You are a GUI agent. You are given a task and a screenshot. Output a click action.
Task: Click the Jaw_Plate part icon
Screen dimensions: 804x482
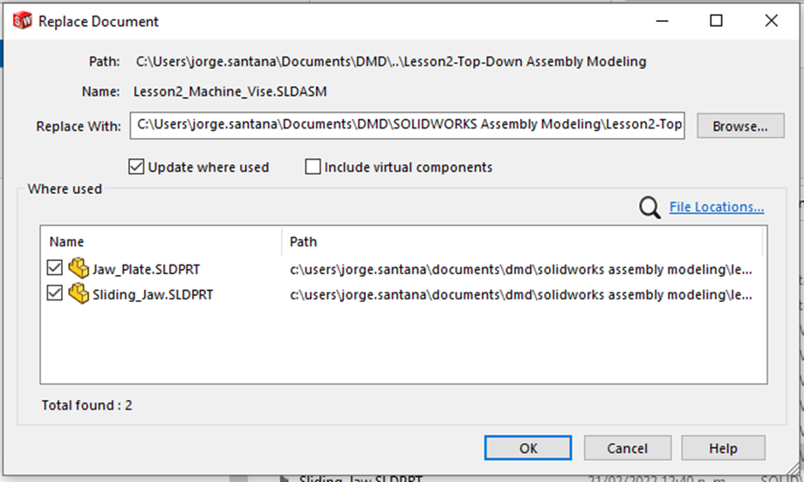79,268
